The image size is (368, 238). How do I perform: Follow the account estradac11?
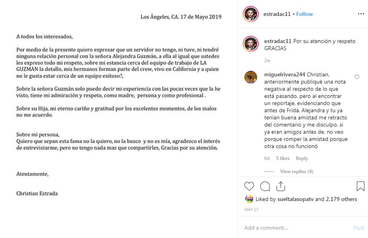(304, 14)
